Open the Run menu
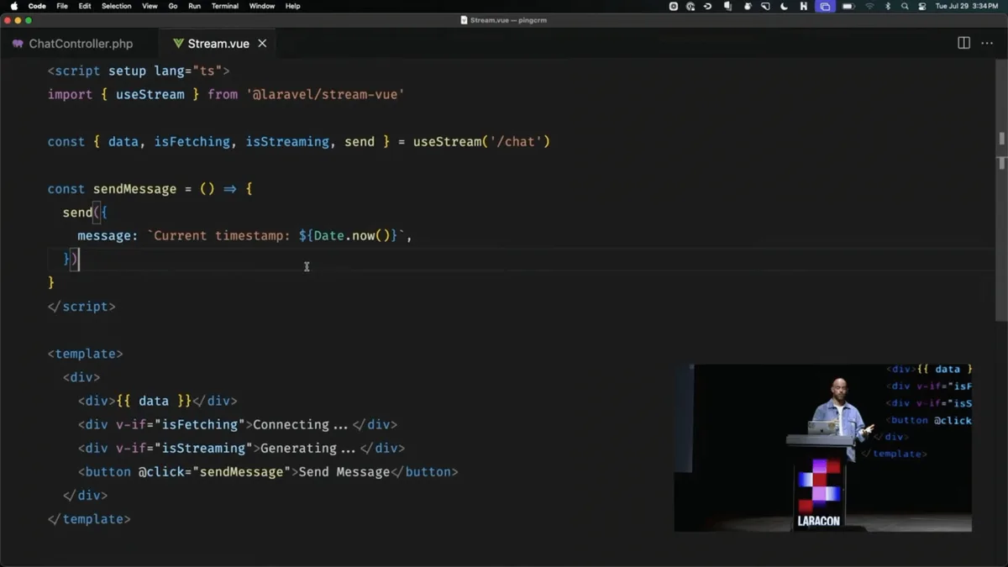1008x567 pixels. click(194, 6)
